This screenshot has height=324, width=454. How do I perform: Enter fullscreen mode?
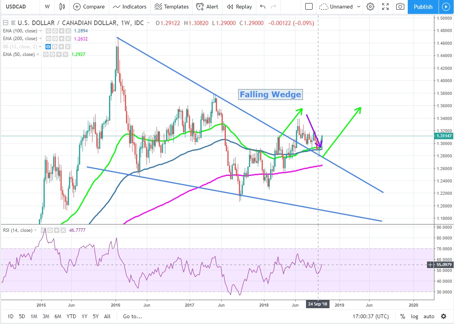pyautogui.click(x=385, y=7)
